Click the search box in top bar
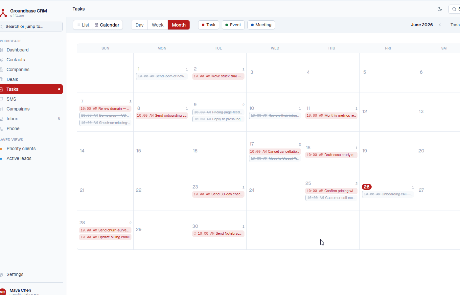The width and height of the screenshot is (460, 295). point(454,9)
